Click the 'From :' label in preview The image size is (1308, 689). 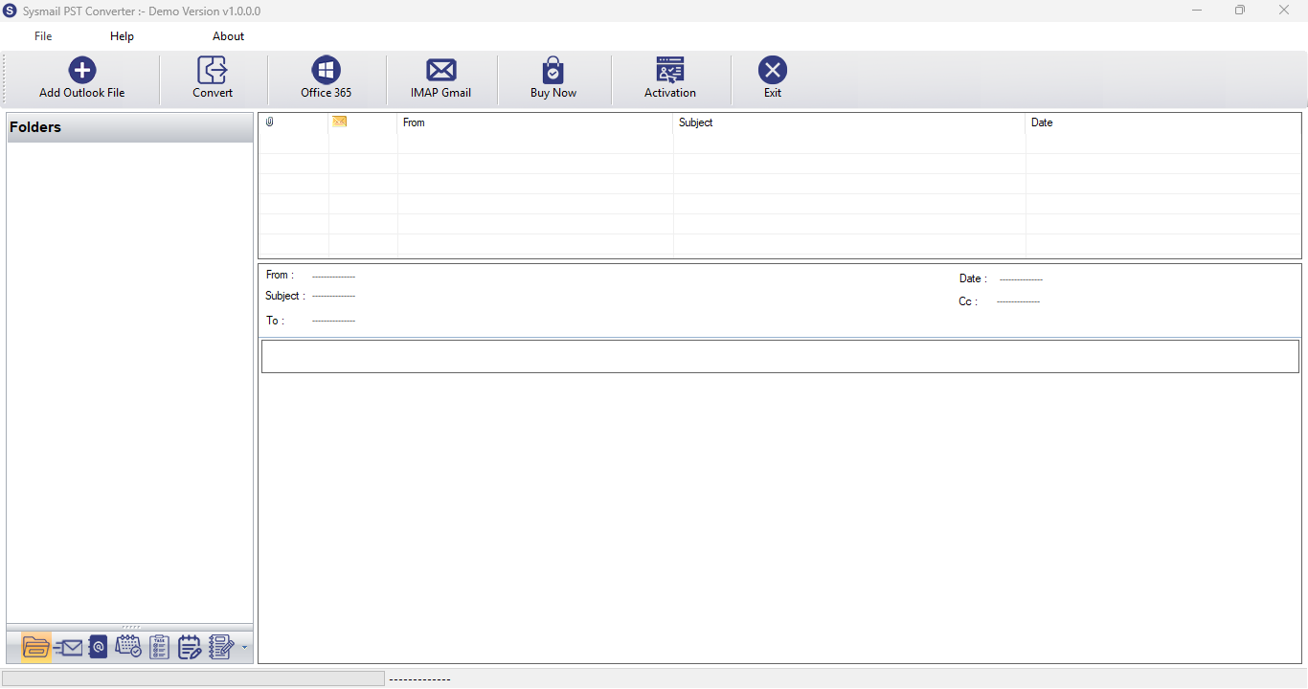(x=280, y=275)
